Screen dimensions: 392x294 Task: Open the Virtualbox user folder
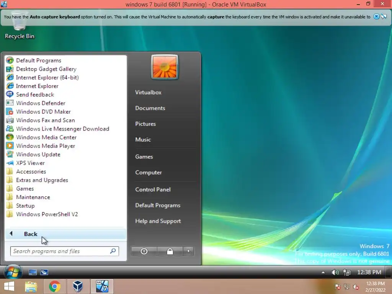148,92
